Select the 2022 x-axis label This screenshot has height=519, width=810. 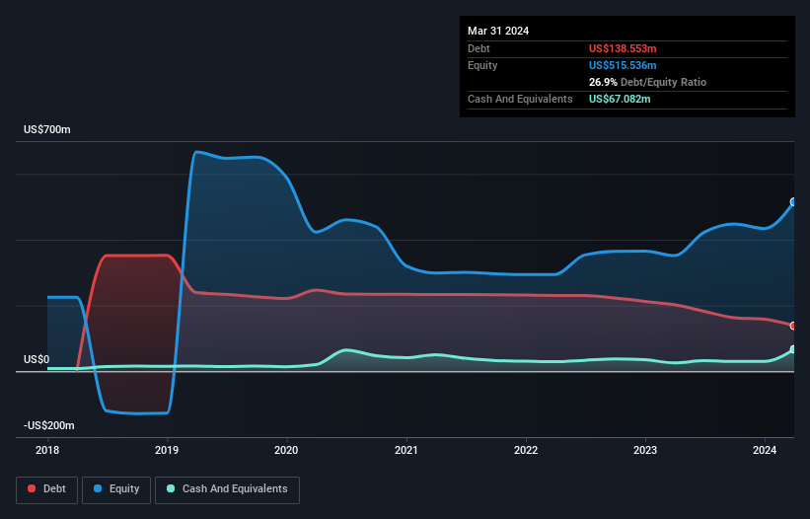526,450
